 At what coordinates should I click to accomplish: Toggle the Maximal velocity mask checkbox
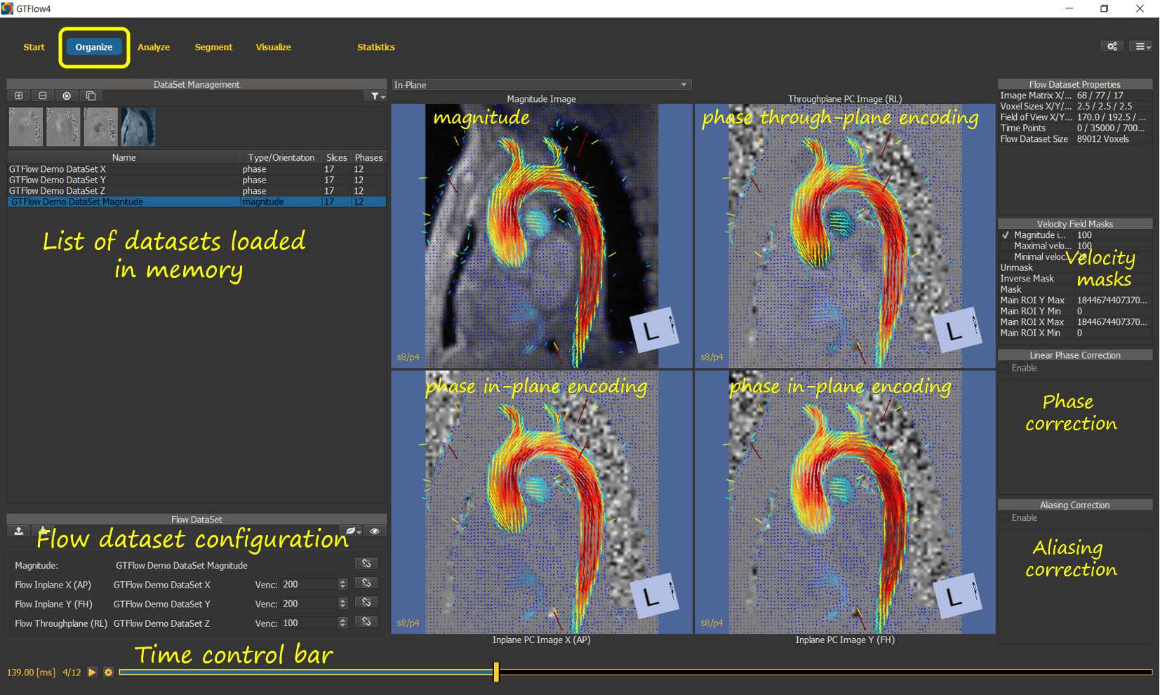pyautogui.click(x=1006, y=246)
